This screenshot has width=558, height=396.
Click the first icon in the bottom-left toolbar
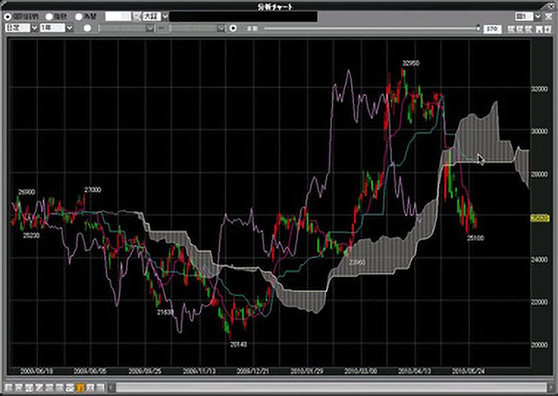[7, 387]
